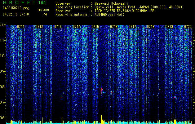Click the Receiving Location label
The height and width of the screenshot is (124, 195).
tap(72, 7)
